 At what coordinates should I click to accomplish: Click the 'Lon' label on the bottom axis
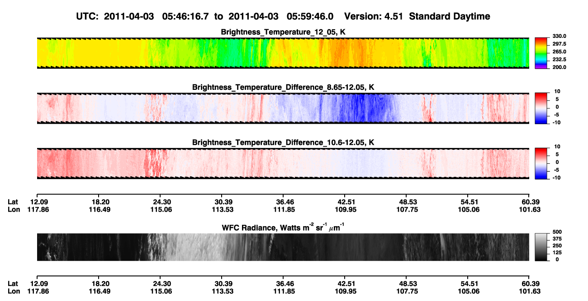pyautogui.click(x=14, y=291)
